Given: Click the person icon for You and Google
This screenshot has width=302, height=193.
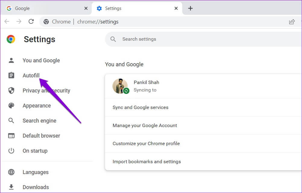Looking at the screenshot, I should tap(11, 60).
